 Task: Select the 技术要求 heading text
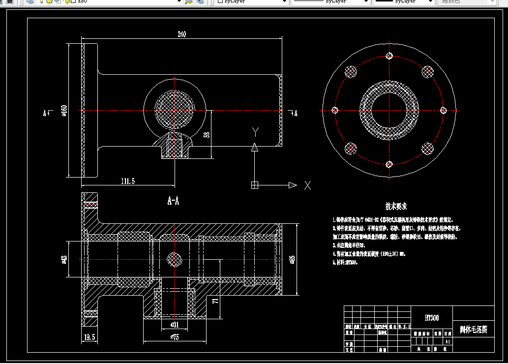[396, 206]
